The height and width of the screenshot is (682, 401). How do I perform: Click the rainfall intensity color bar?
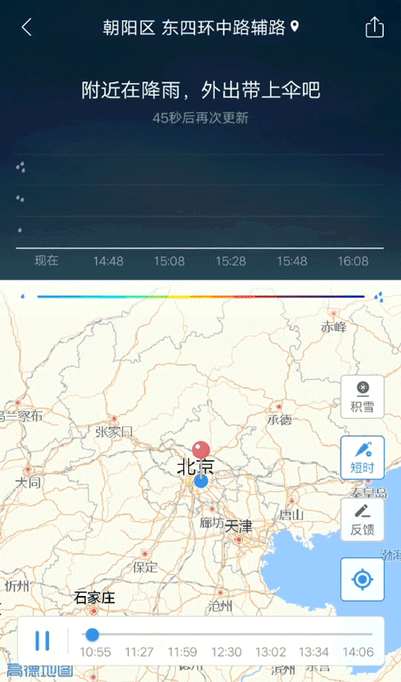200,297
